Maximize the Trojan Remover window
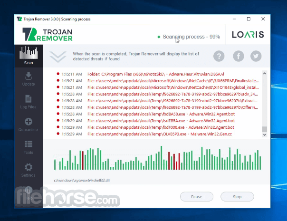The height and width of the screenshot is (221, 287). pyautogui.click(x=249, y=19)
